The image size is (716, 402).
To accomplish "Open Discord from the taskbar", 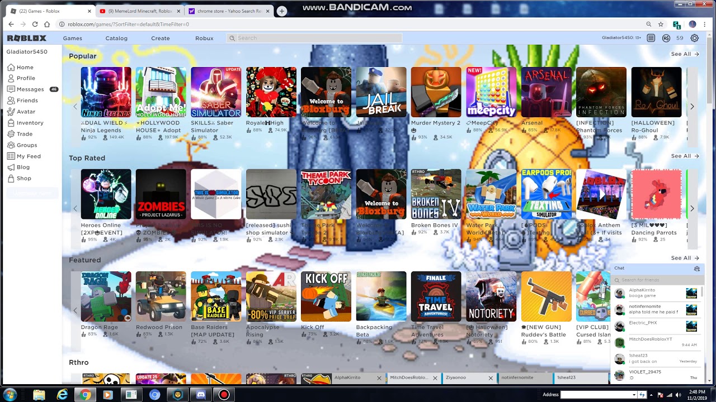I will point(201,395).
